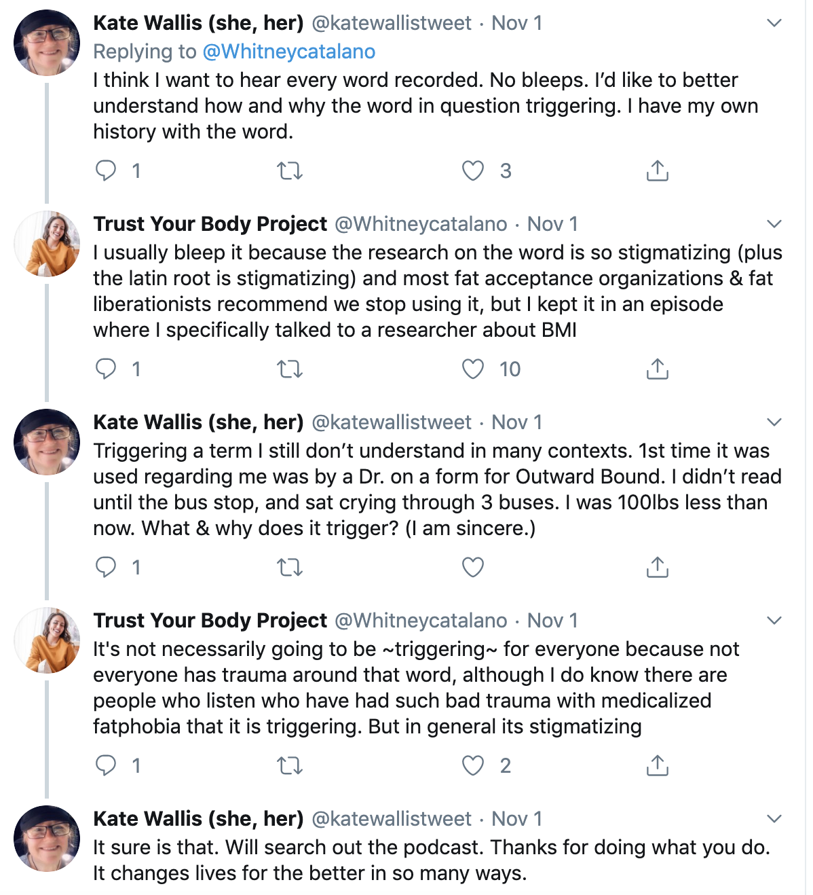Share the tweet about medicalized fatphobia

pos(657,765)
